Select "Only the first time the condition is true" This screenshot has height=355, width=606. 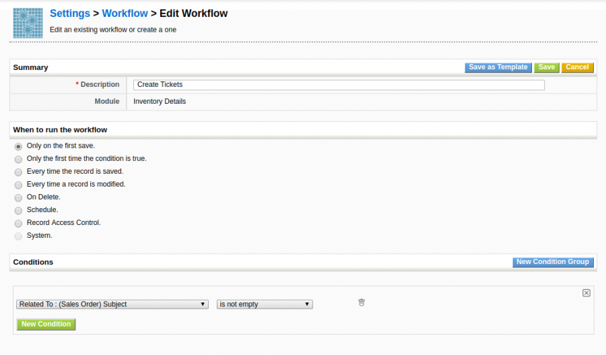tap(18, 159)
